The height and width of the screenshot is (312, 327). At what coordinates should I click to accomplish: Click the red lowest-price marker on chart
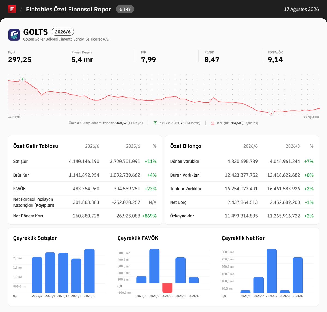[271, 113]
